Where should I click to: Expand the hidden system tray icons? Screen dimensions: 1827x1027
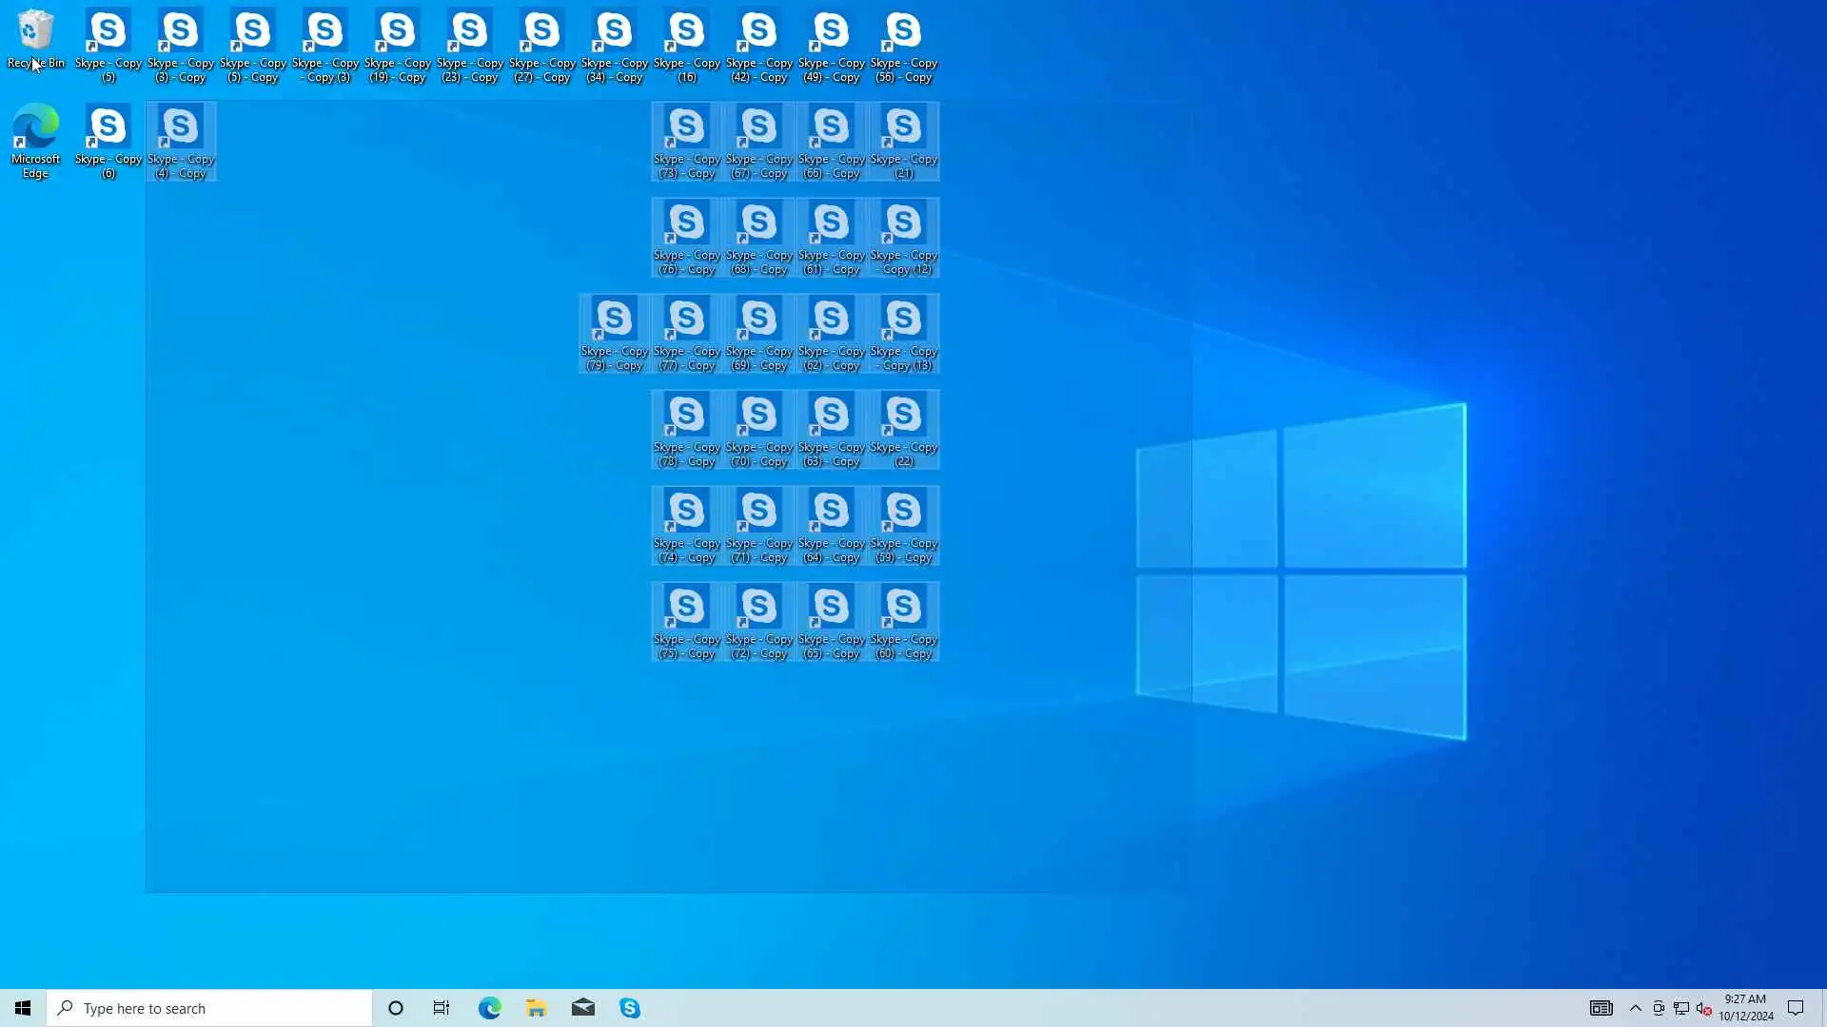tap(1636, 1008)
